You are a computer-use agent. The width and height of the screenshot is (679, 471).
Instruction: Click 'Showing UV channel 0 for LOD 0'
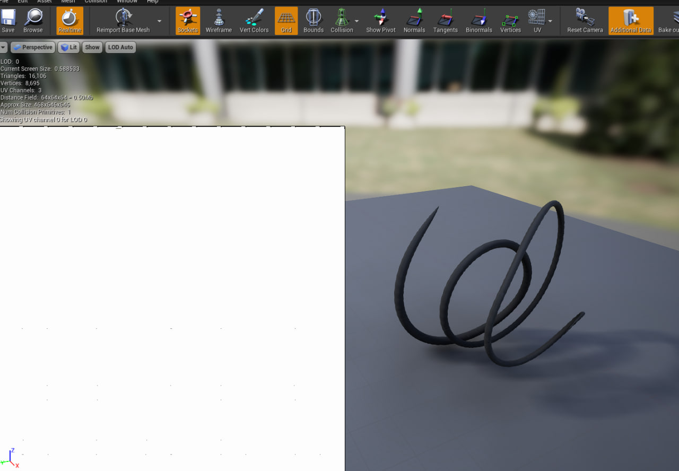[x=43, y=120]
